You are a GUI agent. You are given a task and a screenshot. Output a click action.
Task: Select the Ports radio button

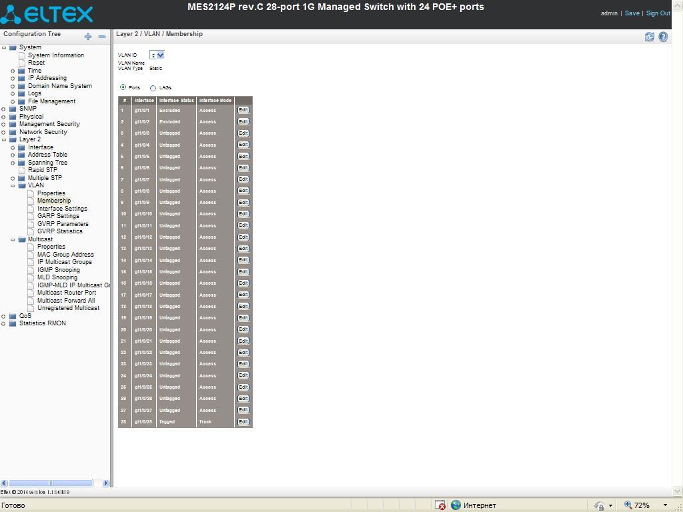123,87
